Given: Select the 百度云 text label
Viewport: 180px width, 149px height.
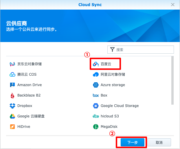Looking at the screenshot, I should point(106,64).
